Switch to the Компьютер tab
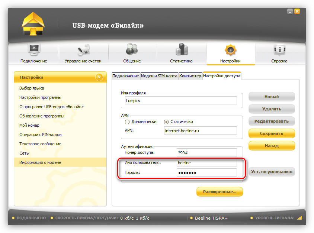The height and width of the screenshot is (233, 314). tap(190, 76)
